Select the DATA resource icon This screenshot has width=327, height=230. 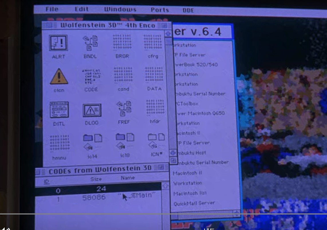click(154, 75)
